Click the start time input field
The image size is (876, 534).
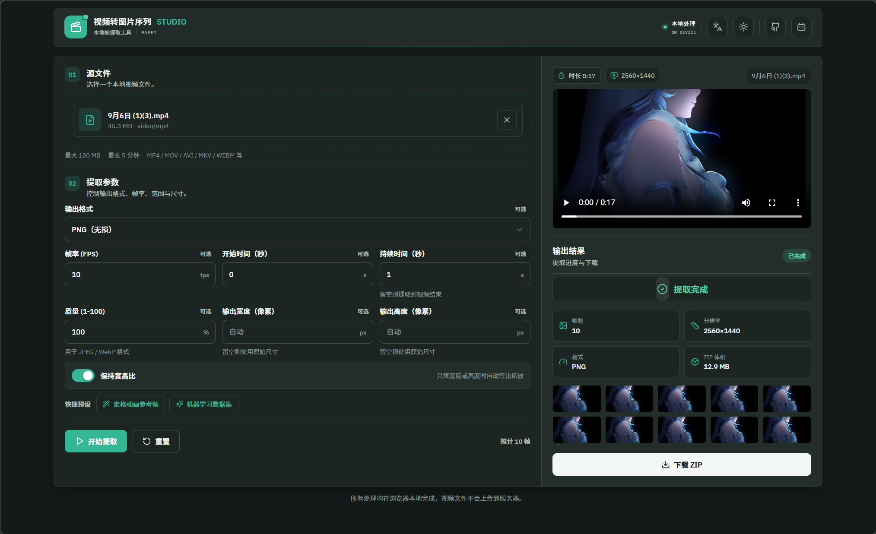[297, 275]
